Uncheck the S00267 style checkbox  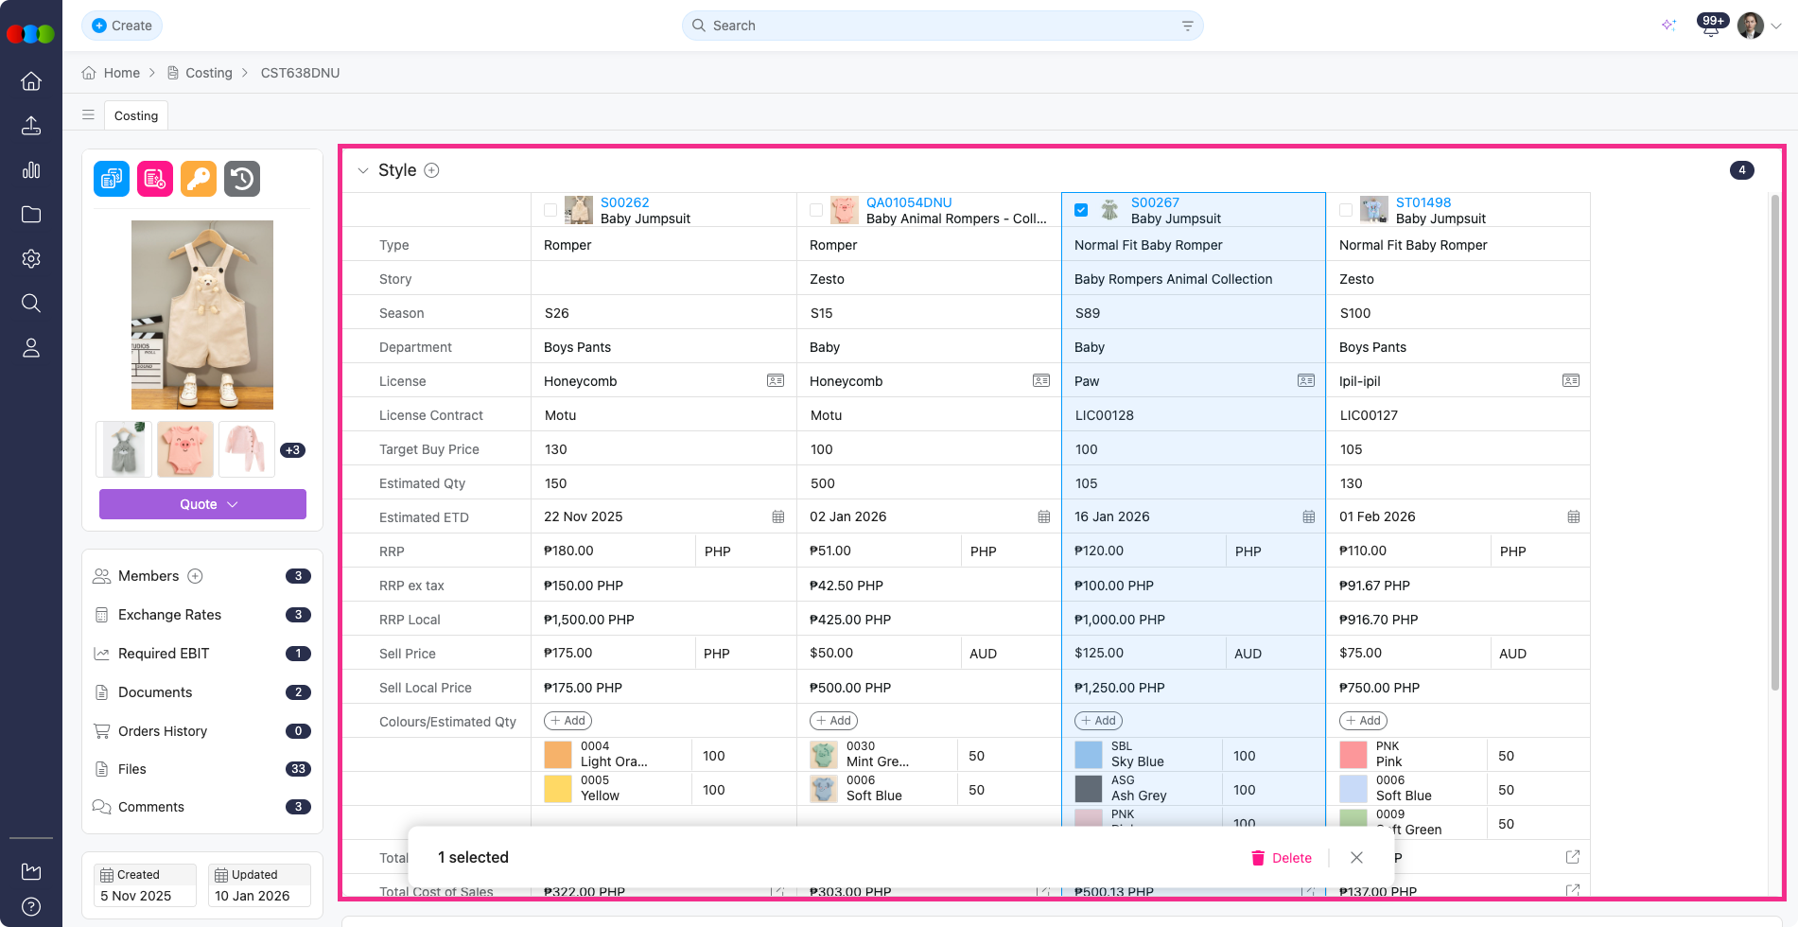pos(1081,210)
